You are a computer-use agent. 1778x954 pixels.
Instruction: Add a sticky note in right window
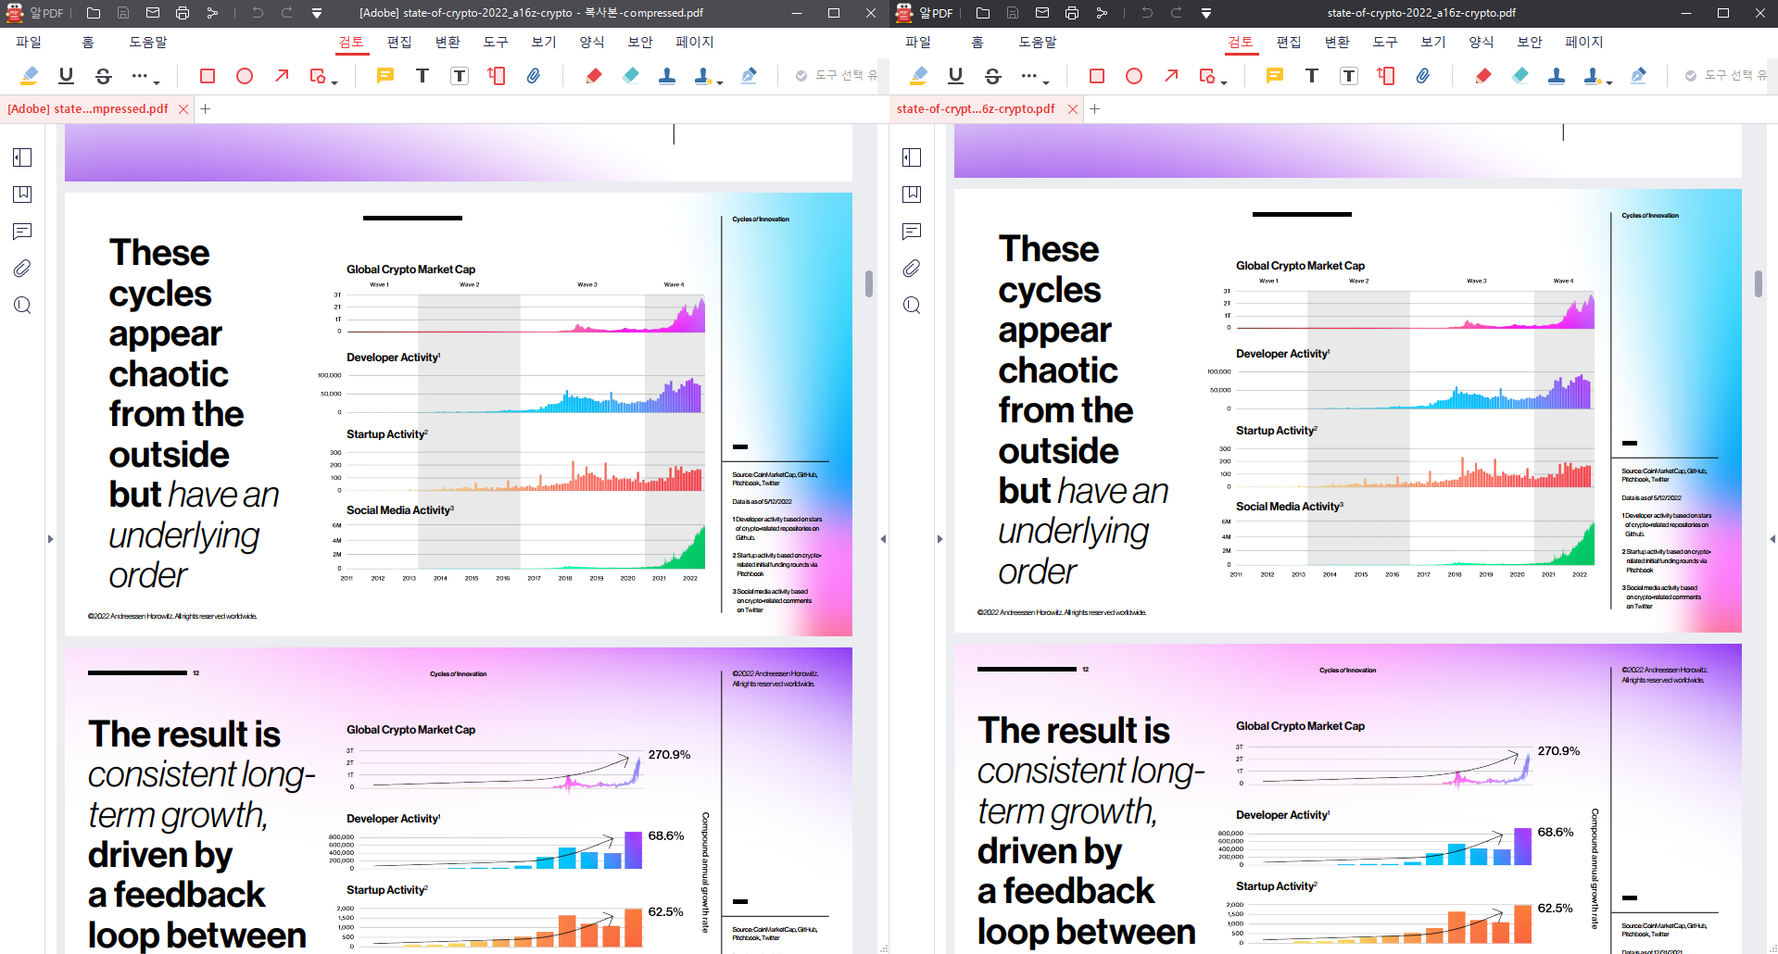[x=1275, y=76]
